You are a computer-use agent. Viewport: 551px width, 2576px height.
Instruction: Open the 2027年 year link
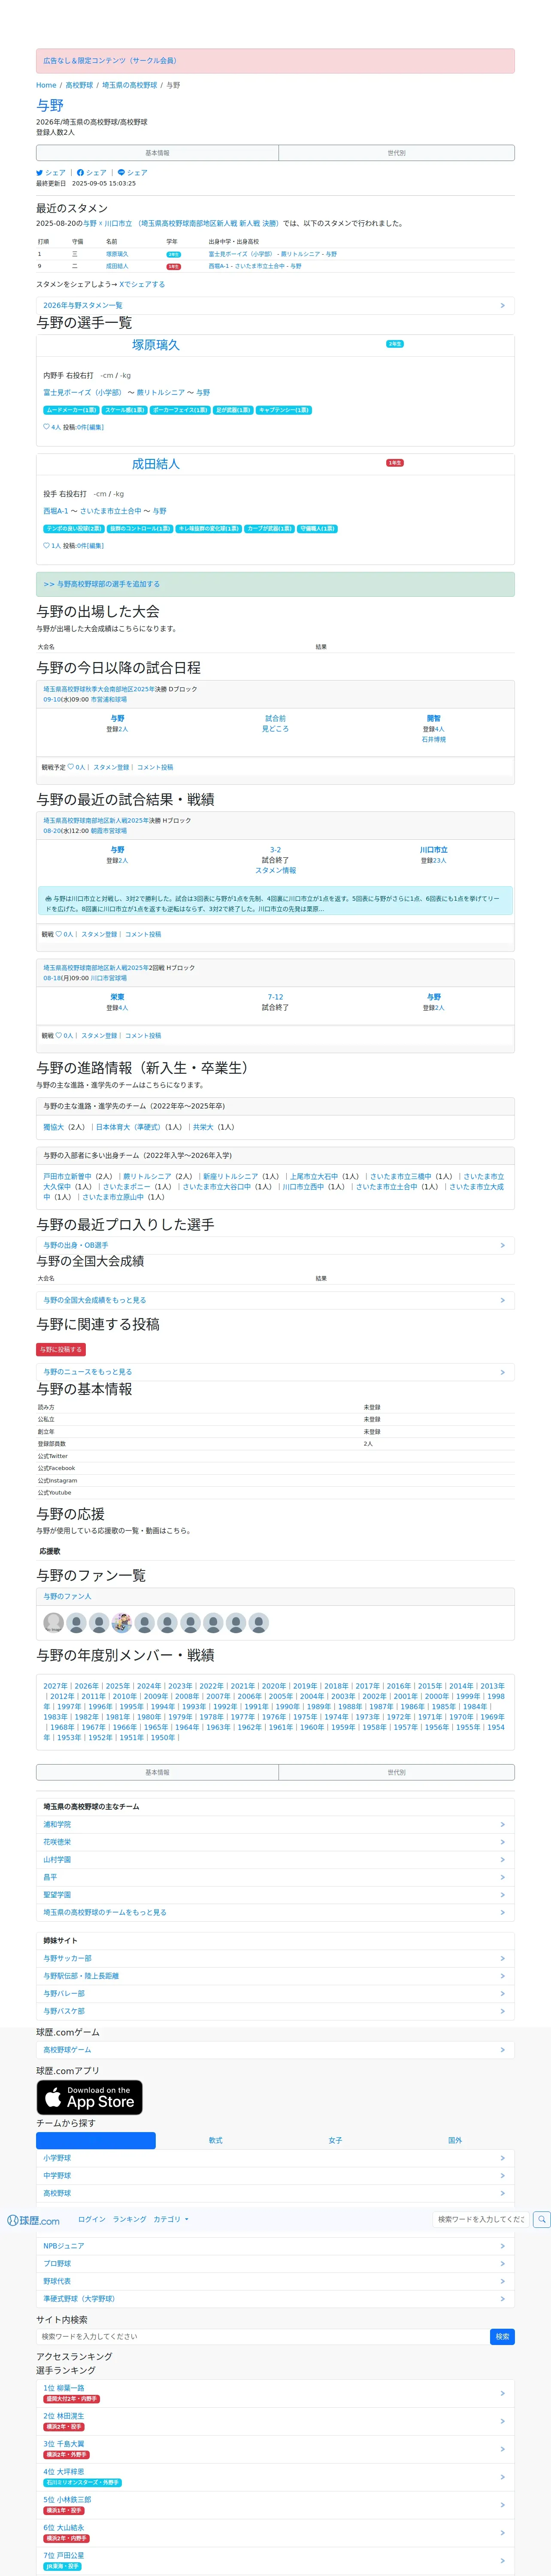click(55, 1686)
